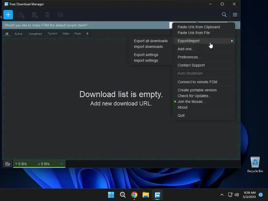Toggle snail mode icon in status bar
Screen dimensions: 268x201
[8, 164]
